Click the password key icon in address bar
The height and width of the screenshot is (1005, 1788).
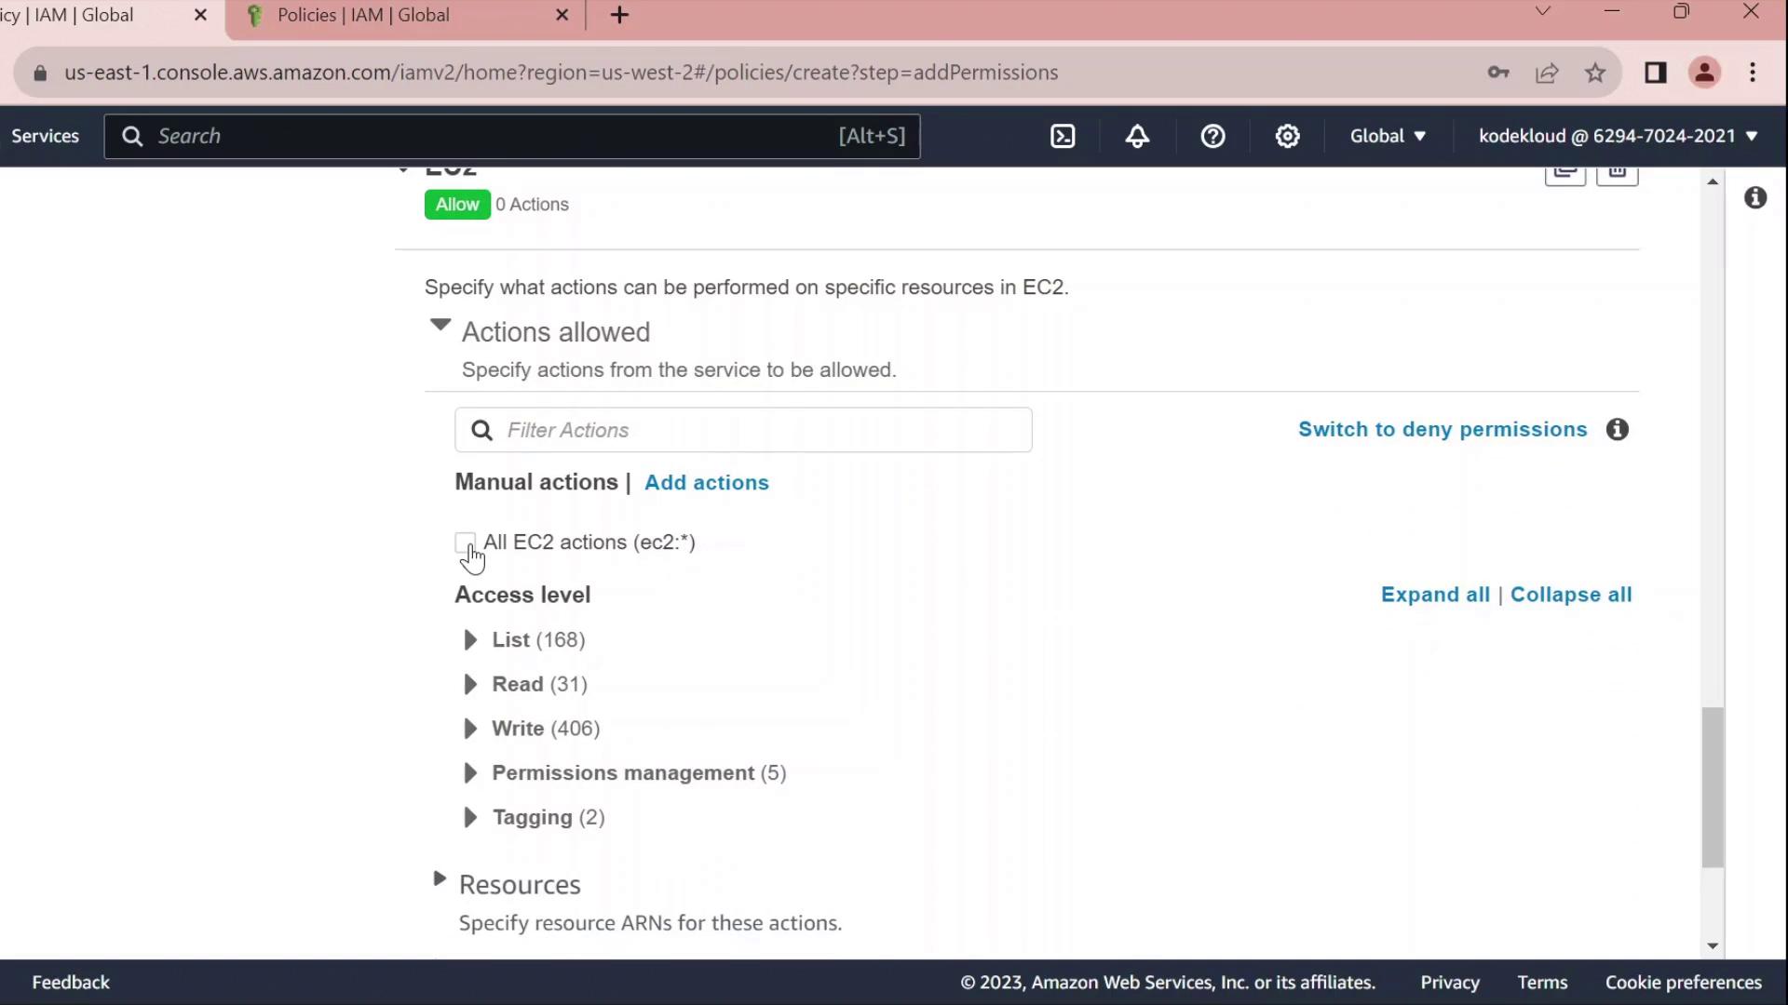point(1497,73)
